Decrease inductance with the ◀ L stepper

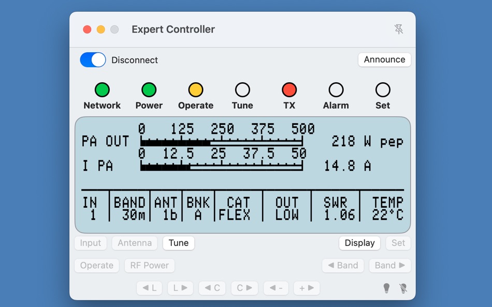149,288
